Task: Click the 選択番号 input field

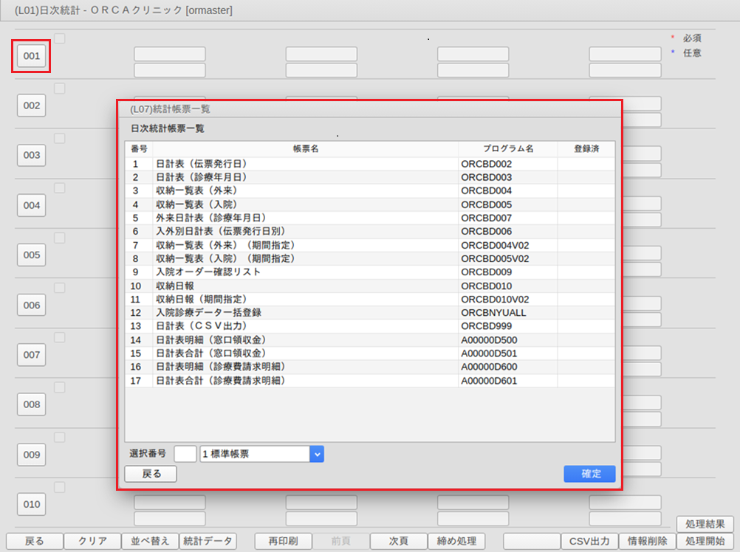Action: click(x=185, y=454)
